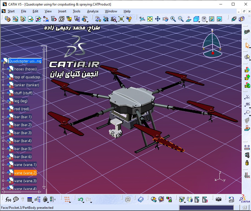This screenshot has height=211, width=251.
Task: Open the Insert menu
Action: (x=62, y=11)
